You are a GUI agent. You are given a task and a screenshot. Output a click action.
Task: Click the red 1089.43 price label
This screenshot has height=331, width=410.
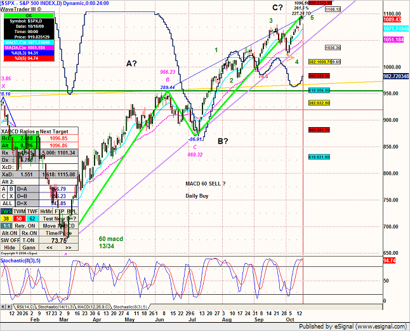tap(392, 20)
